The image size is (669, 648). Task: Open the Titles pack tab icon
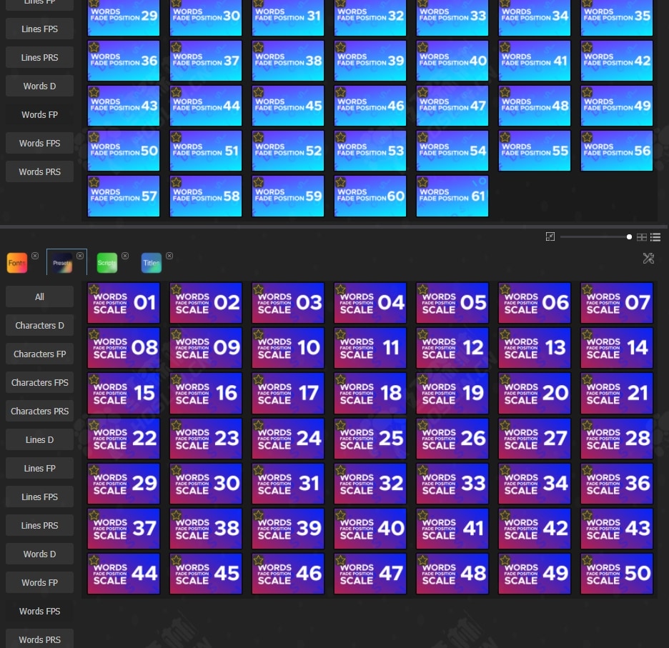[x=152, y=263]
